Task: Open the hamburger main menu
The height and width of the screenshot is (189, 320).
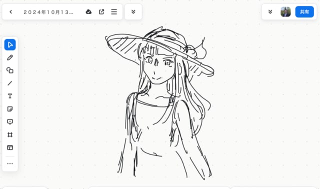Action: point(114,12)
